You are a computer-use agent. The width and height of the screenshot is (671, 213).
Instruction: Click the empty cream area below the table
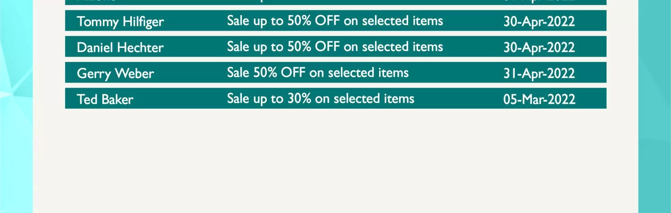click(335, 160)
